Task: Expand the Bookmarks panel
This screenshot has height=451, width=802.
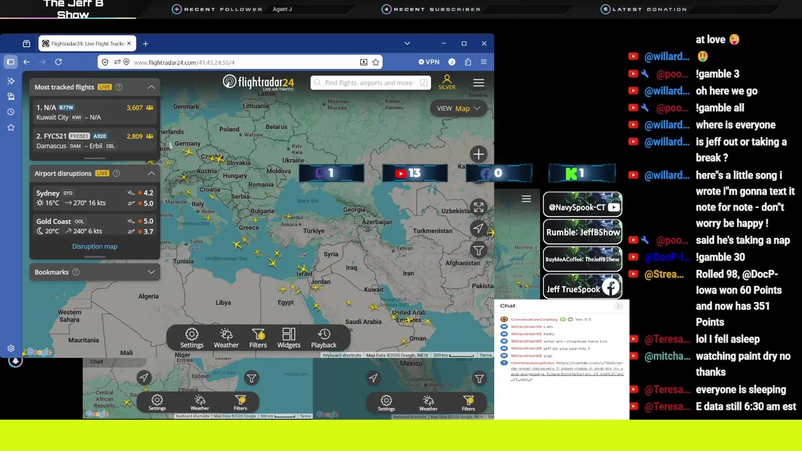Action: point(151,272)
